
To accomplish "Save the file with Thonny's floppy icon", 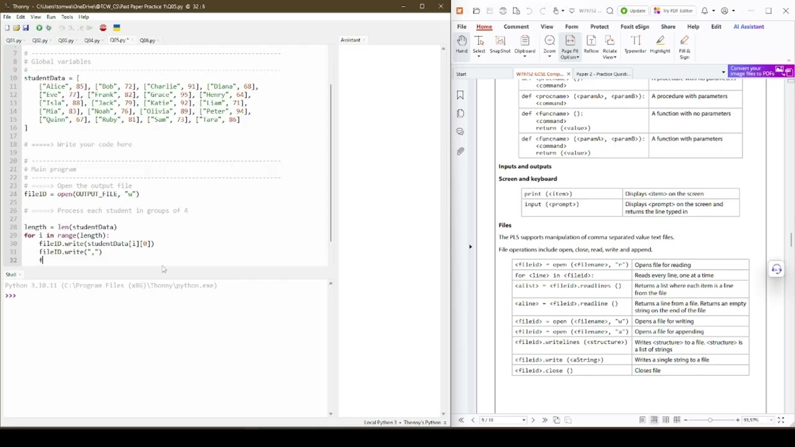I will 25,28.
